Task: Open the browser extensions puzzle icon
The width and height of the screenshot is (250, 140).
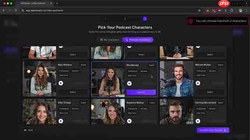Action: (x=232, y=10)
